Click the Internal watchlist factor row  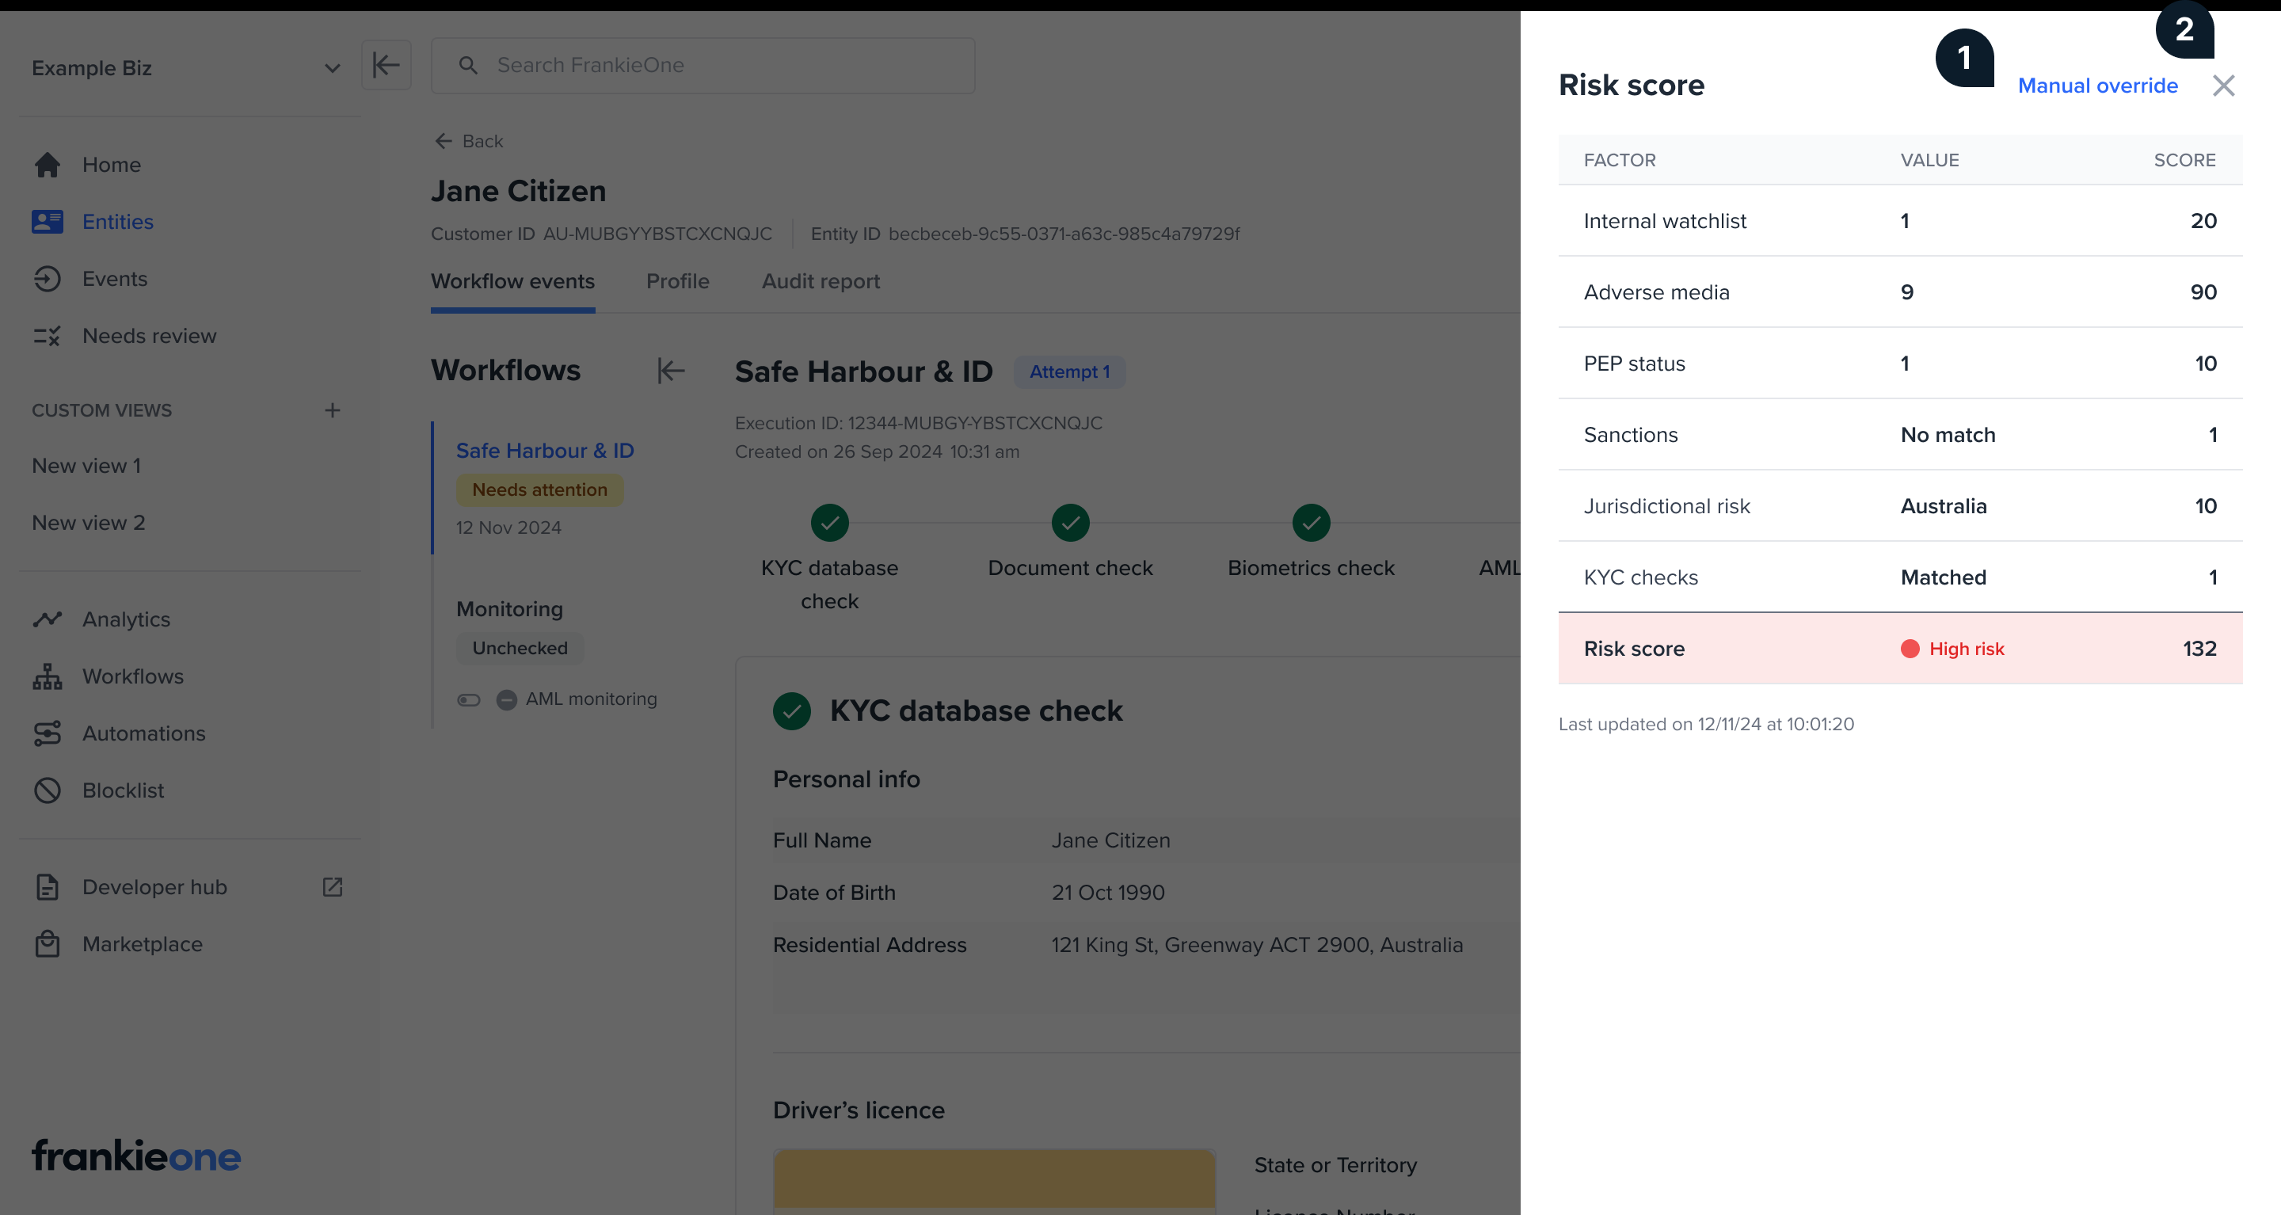click(x=1900, y=222)
